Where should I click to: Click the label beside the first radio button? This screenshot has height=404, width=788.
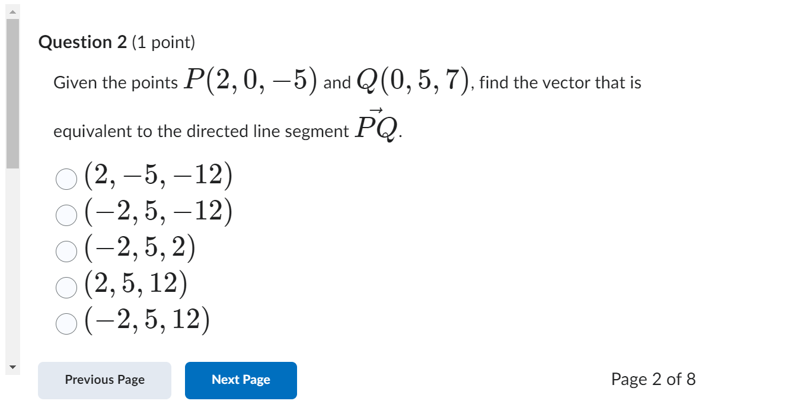click(157, 176)
